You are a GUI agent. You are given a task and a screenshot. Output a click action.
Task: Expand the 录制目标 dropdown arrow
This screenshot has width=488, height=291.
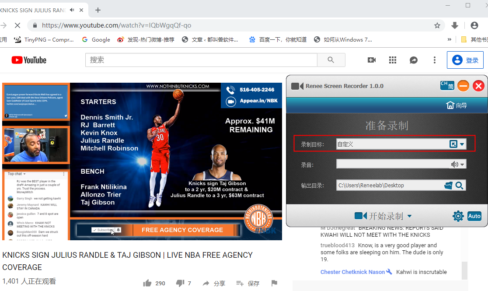pos(462,144)
